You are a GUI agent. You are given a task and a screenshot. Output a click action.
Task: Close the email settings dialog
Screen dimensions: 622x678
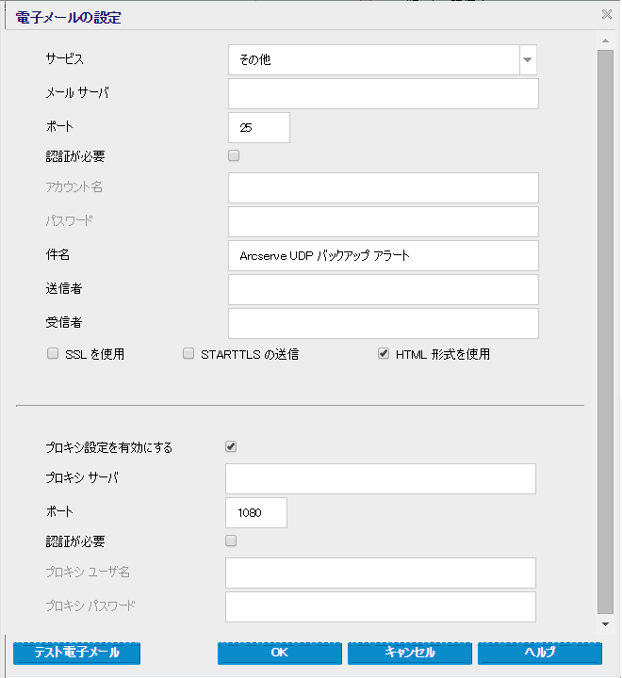click(607, 14)
